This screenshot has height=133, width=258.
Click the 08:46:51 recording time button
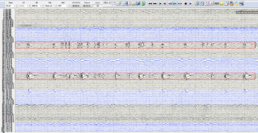pyautogui.click(x=76, y=6)
